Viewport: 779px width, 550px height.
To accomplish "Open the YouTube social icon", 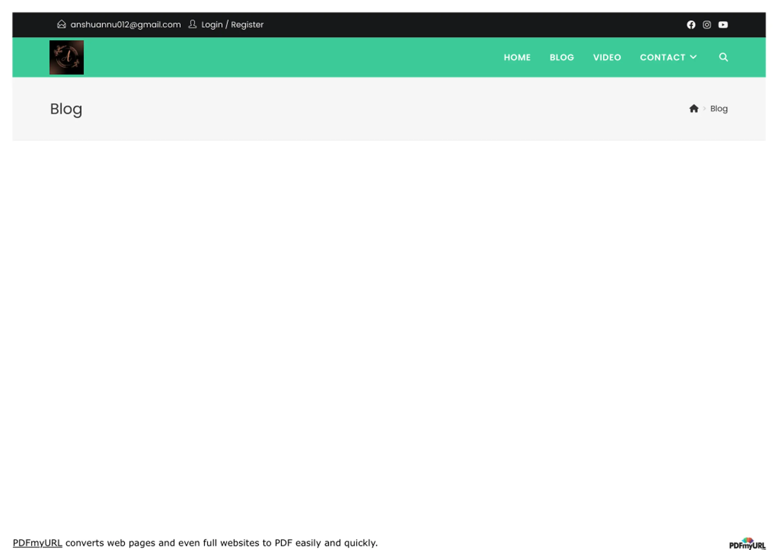I will click(723, 25).
